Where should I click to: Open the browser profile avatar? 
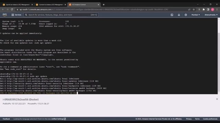212,10
